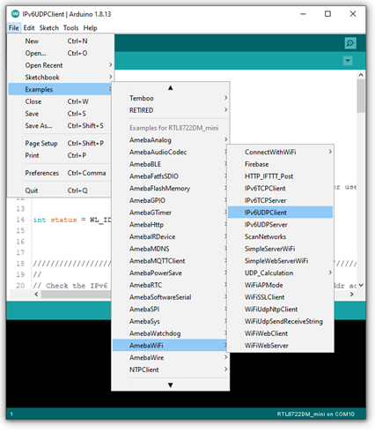
Task: Click the Arduino logo in title bar
Action: 15,14
